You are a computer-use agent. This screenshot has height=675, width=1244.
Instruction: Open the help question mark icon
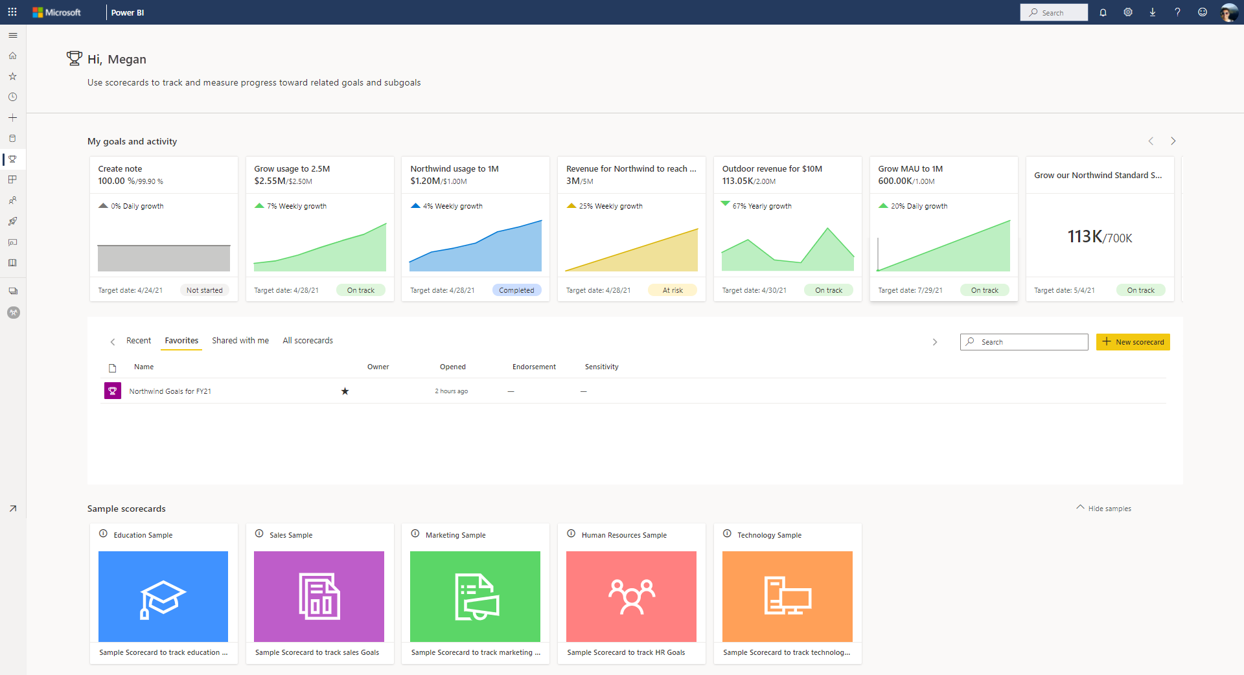tap(1177, 12)
